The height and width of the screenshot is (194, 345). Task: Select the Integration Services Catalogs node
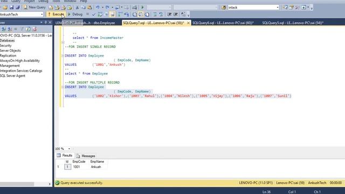click(21, 71)
